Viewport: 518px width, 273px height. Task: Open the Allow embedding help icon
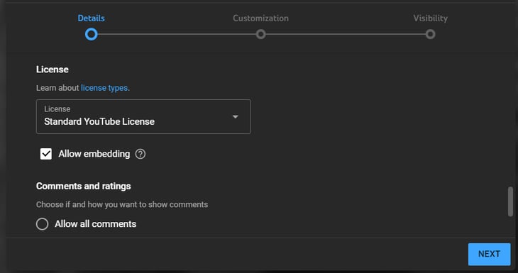(x=140, y=154)
